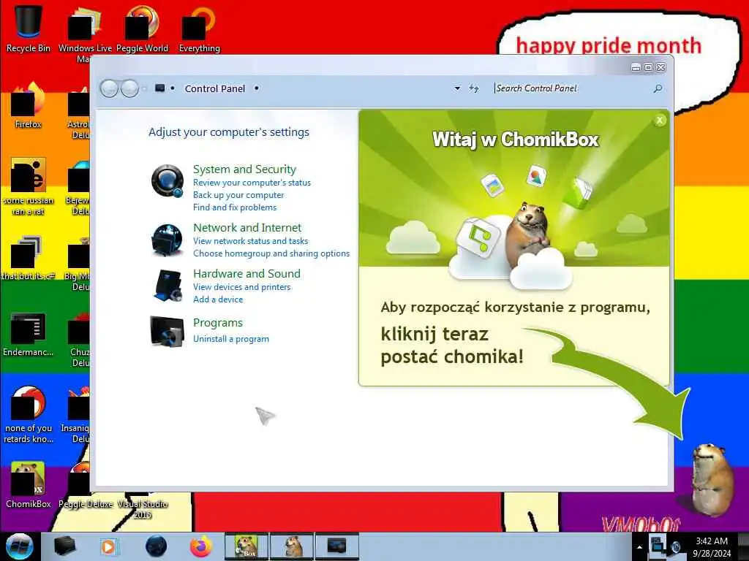
Task: Click the address bar refresh icon
Action: pyautogui.click(x=473, y=88)
